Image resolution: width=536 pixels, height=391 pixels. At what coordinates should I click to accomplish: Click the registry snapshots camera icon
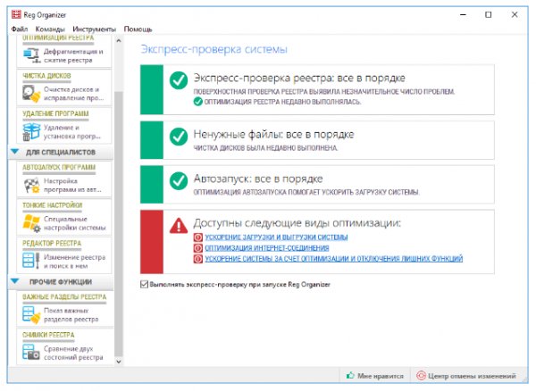(x=31, y=352)
